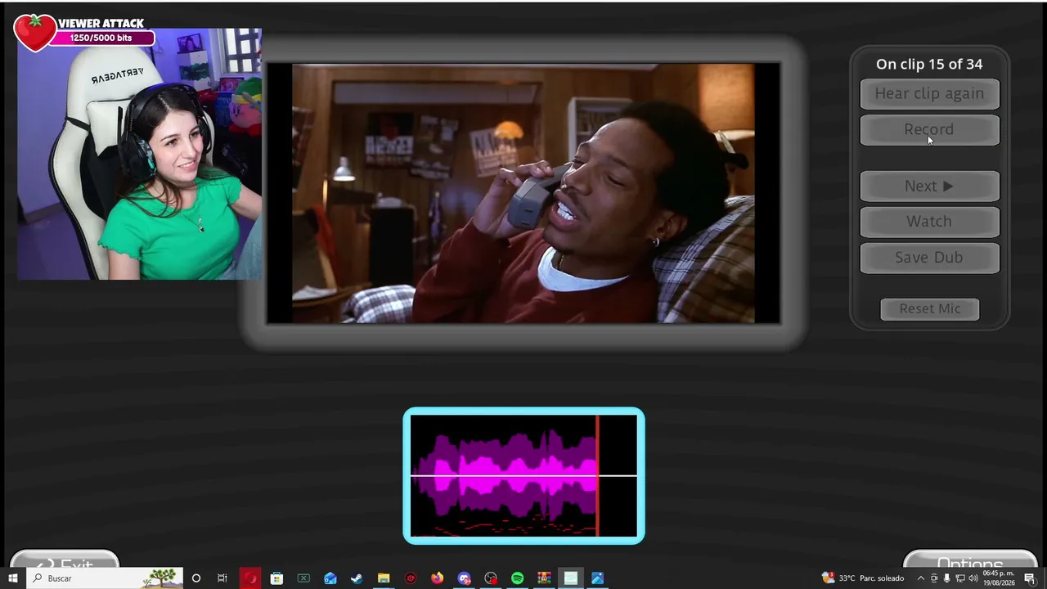Open Cortana from the taskbar circle

coord(196,578)
